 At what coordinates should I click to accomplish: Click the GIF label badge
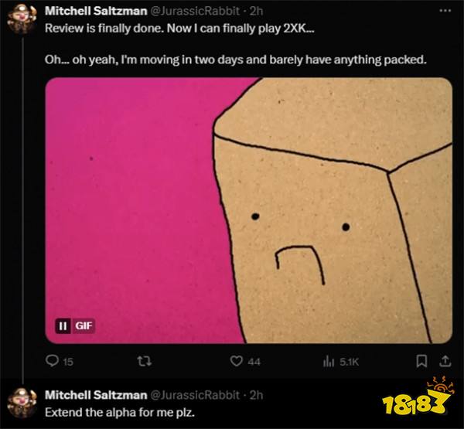84,326
